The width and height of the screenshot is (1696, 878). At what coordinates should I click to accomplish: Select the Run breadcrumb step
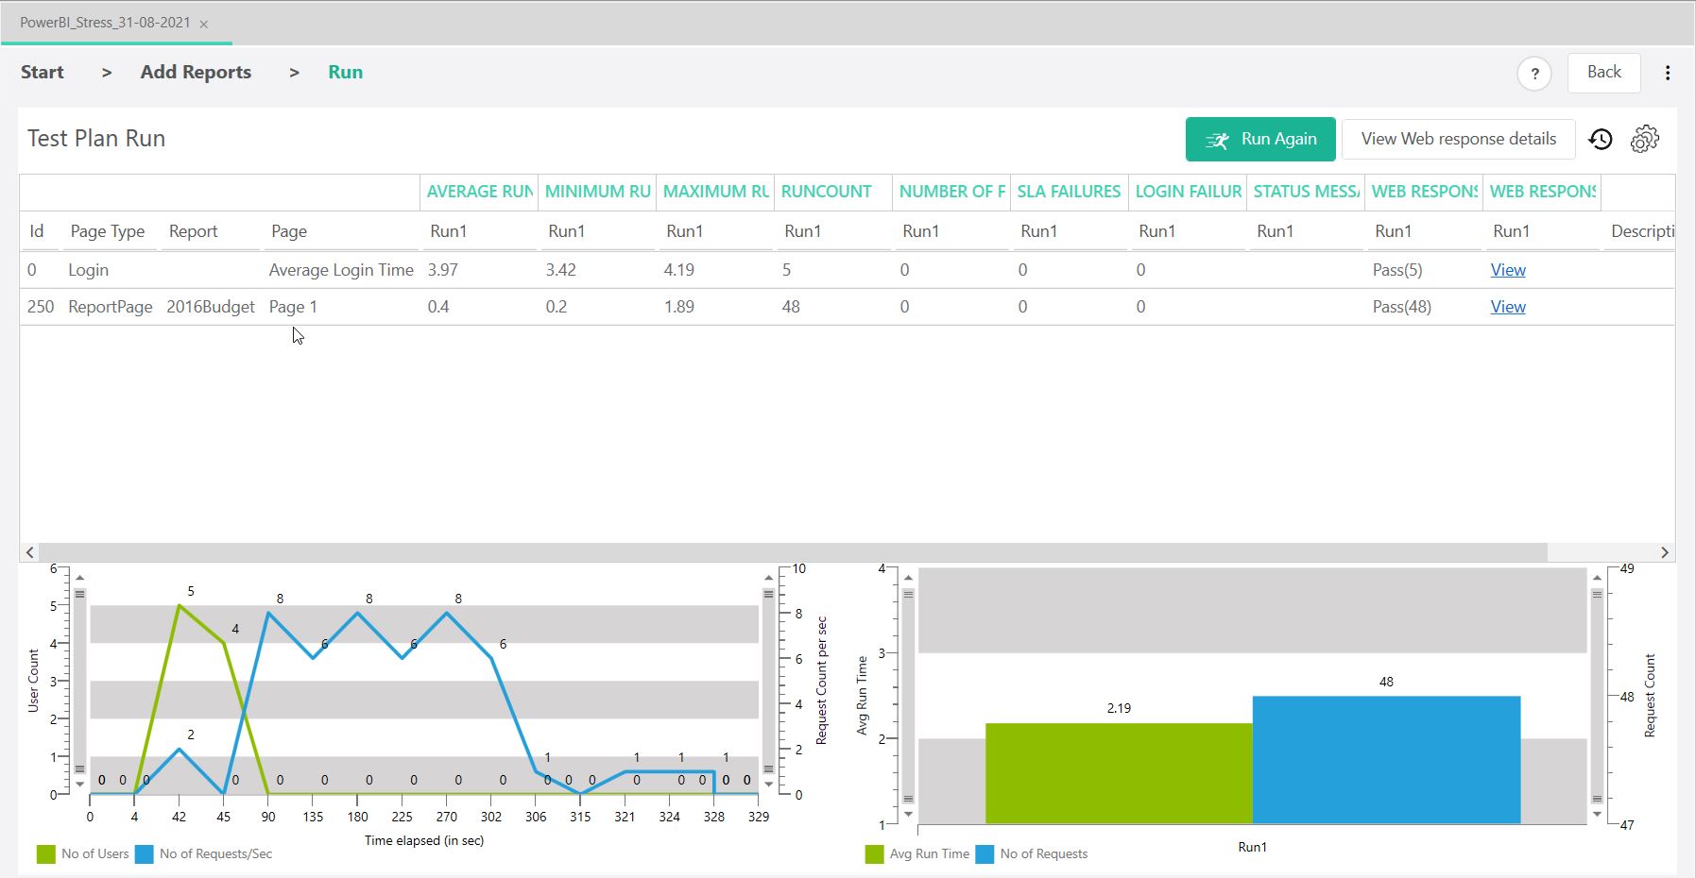(x=345, y=73)
